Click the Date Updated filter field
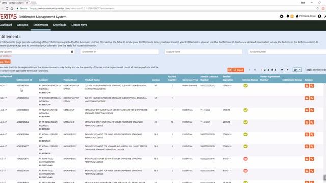This screenshot has width=326, height=183. (x=35, y=52)
